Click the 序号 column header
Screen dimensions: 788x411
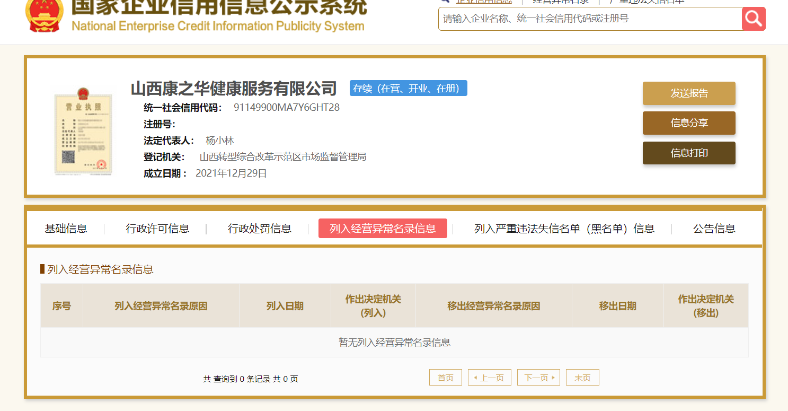click(61, 306)
